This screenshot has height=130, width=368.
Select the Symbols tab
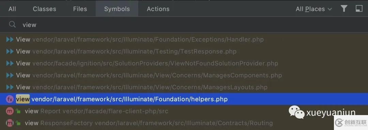117,9
